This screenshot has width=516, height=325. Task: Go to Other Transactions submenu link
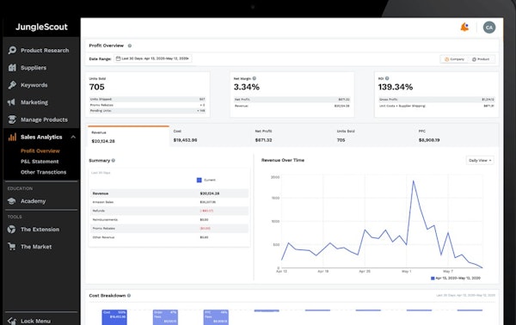click(x=44, y=172)
